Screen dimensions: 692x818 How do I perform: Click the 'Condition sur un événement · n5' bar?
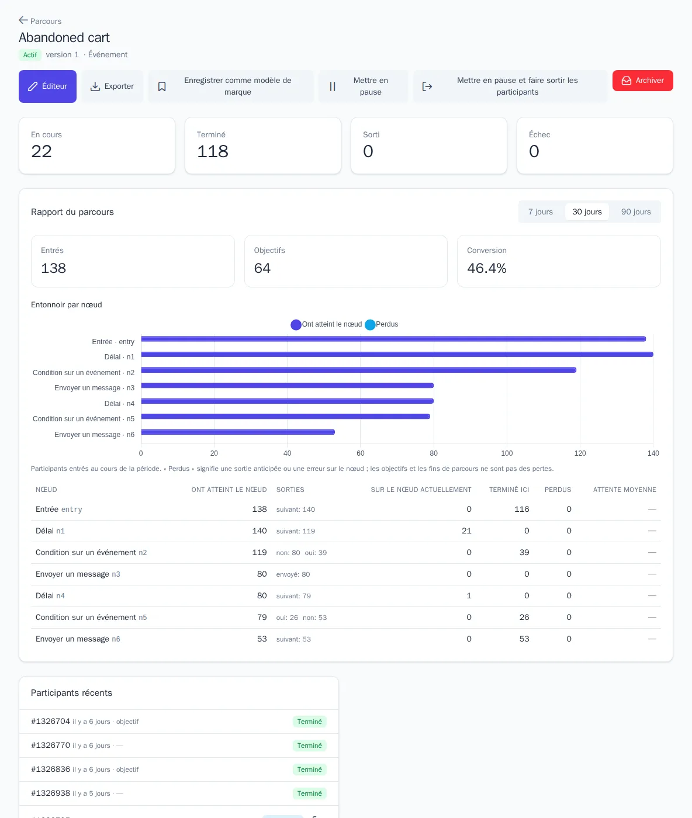click(285, 417)
